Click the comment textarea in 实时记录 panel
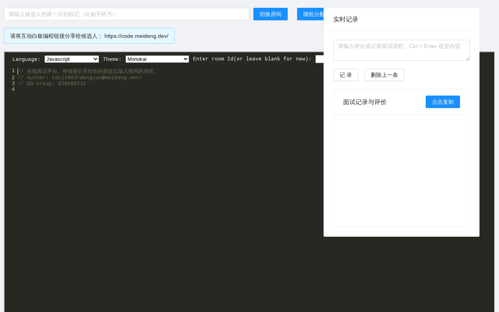499x312 pixels. click(x=402, y=50)
